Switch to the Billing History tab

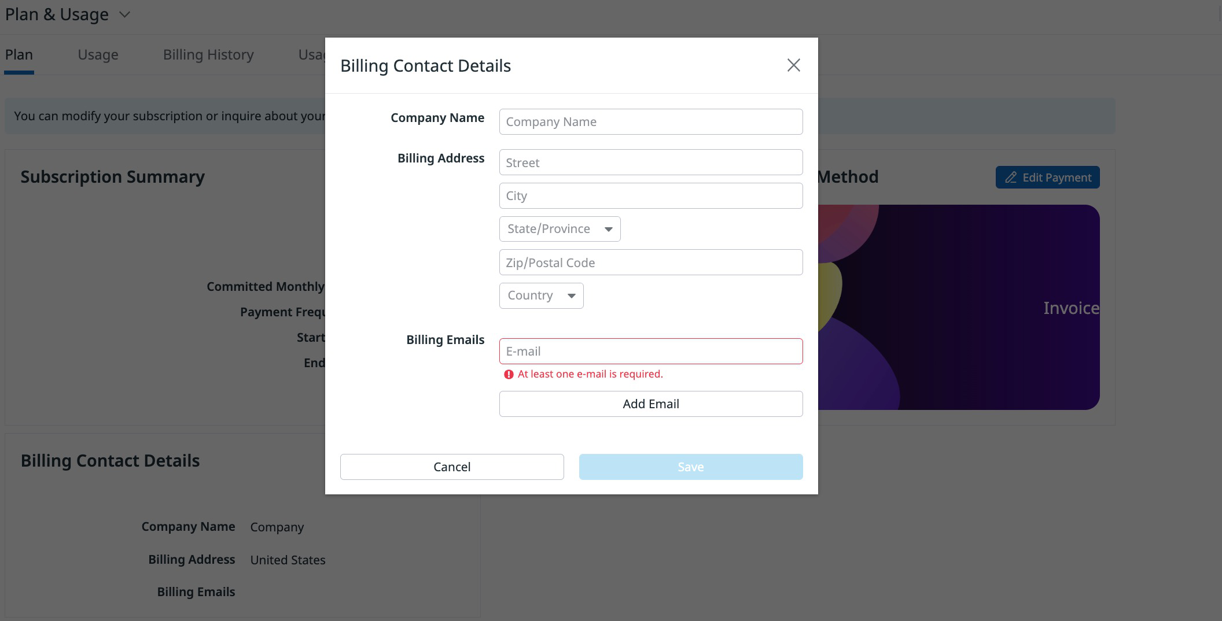(x=208, y=55)
